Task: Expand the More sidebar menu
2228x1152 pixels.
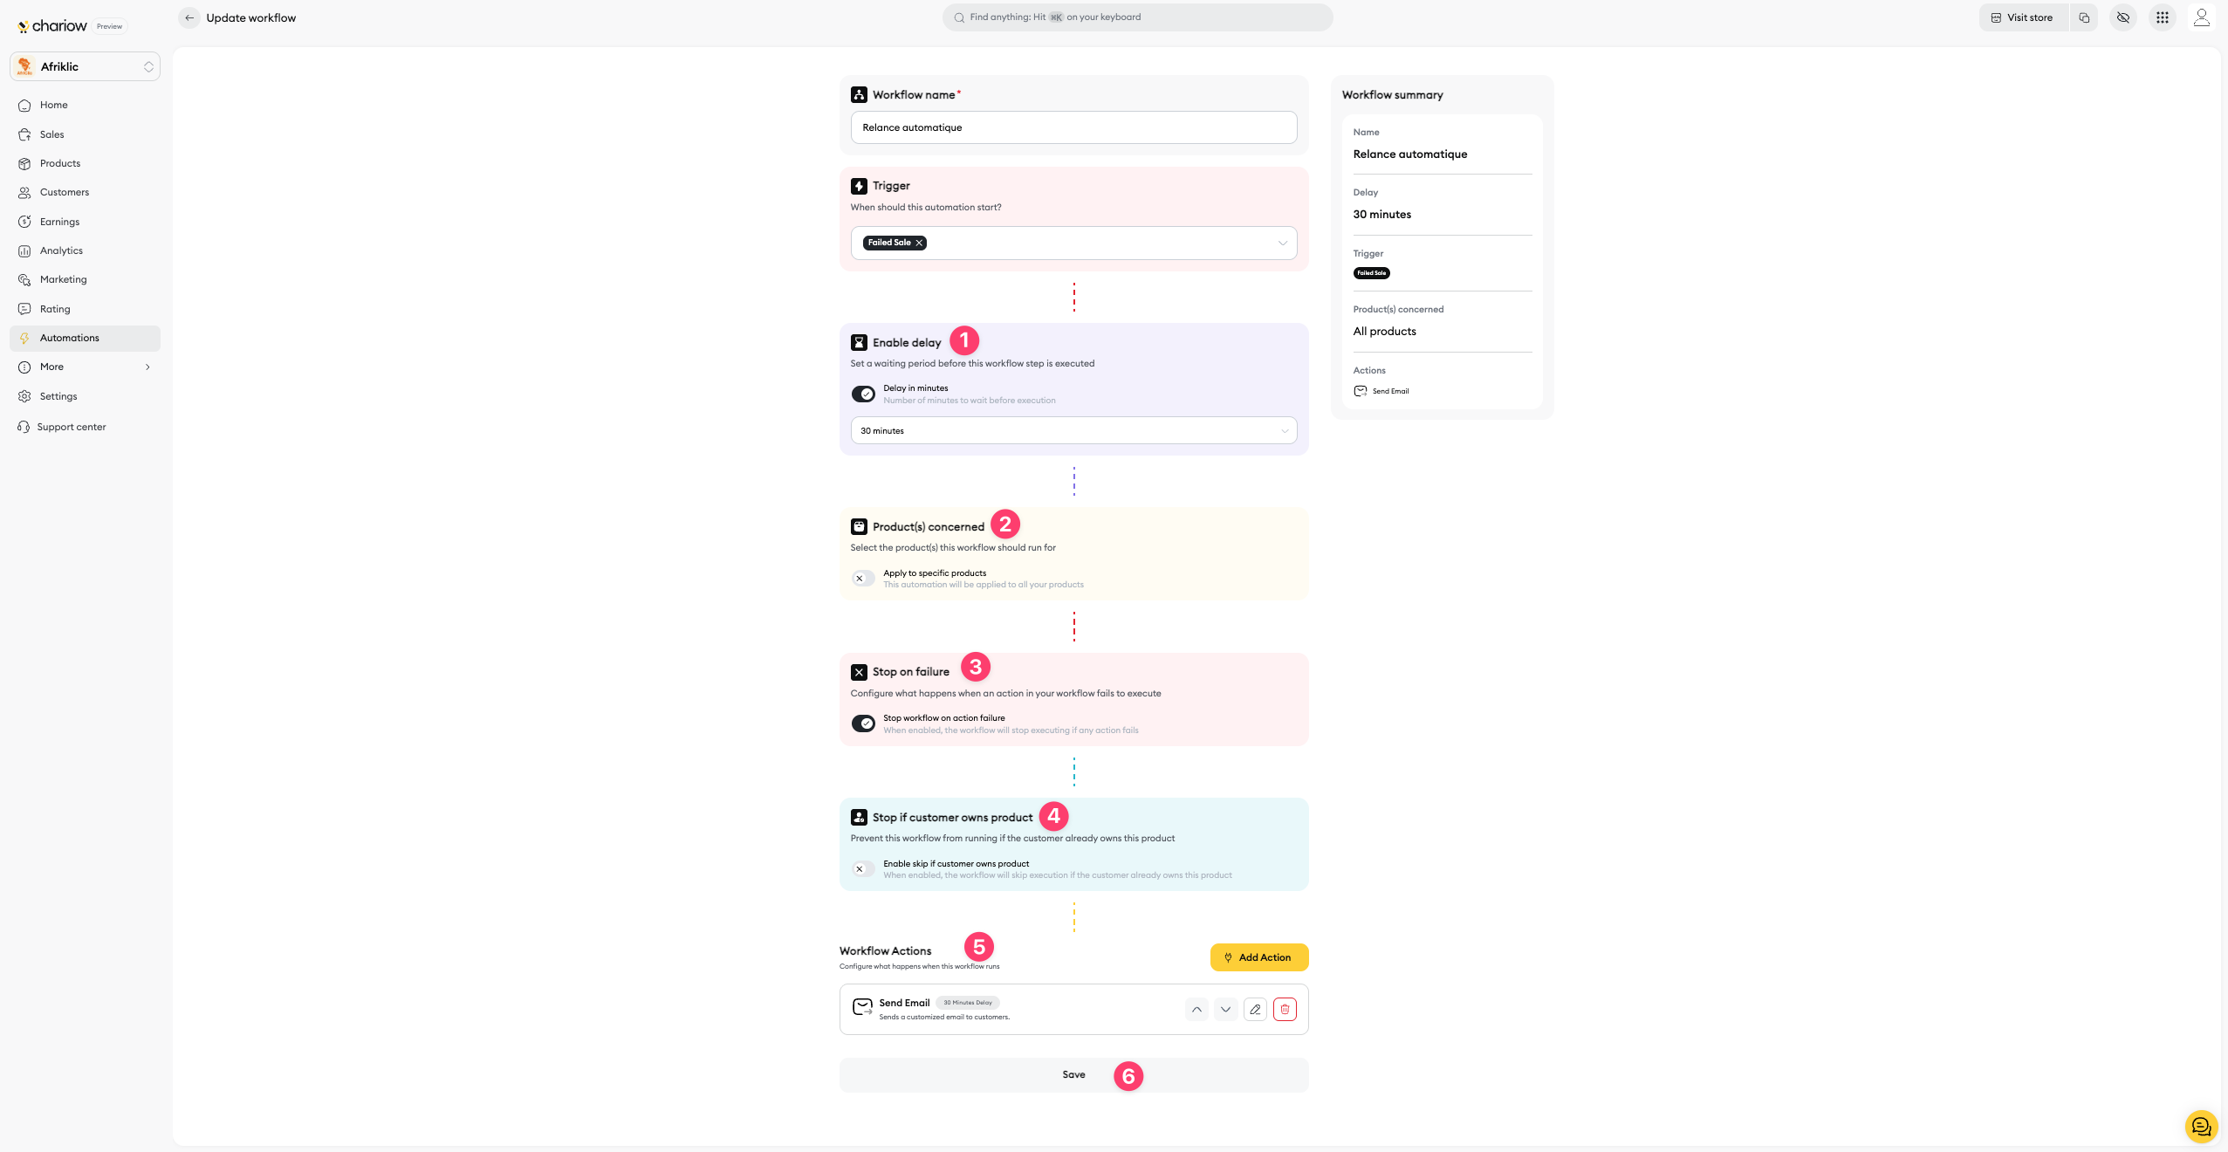Action: (85, 367)
